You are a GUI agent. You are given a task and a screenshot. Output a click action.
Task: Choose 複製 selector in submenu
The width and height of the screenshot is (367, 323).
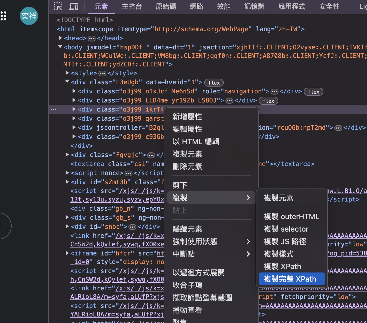292,229
